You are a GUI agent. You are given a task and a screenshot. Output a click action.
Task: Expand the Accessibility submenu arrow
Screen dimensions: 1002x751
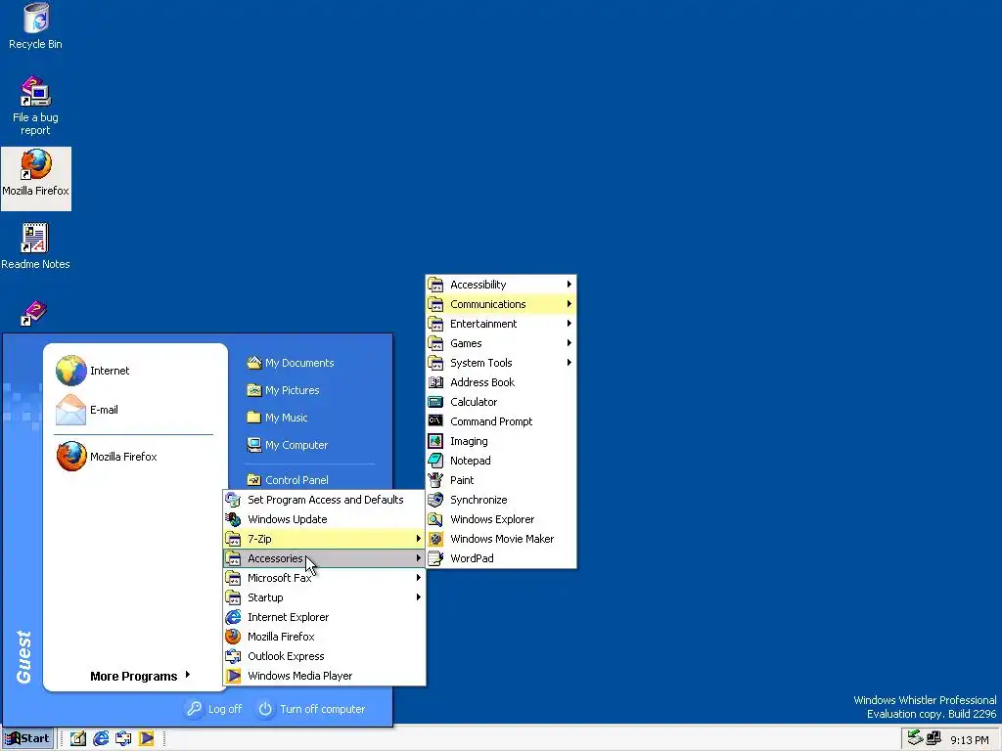569,285
